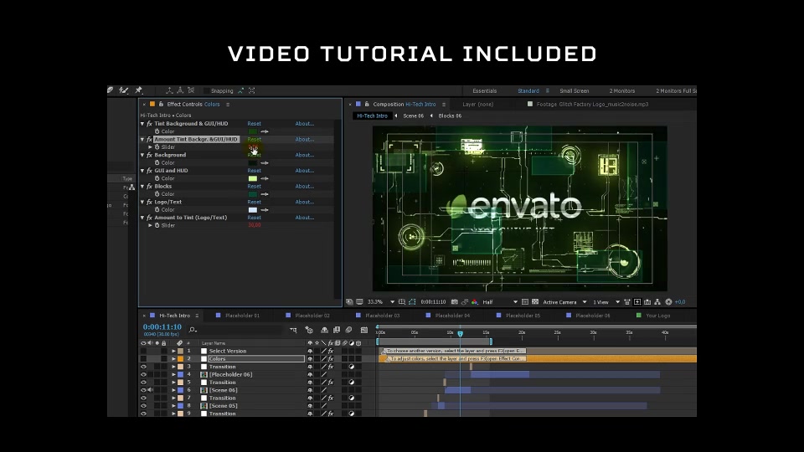Hide the [Placeholder 06] layer eye icon
Screen dimensions: 804x452
point(143,375)
